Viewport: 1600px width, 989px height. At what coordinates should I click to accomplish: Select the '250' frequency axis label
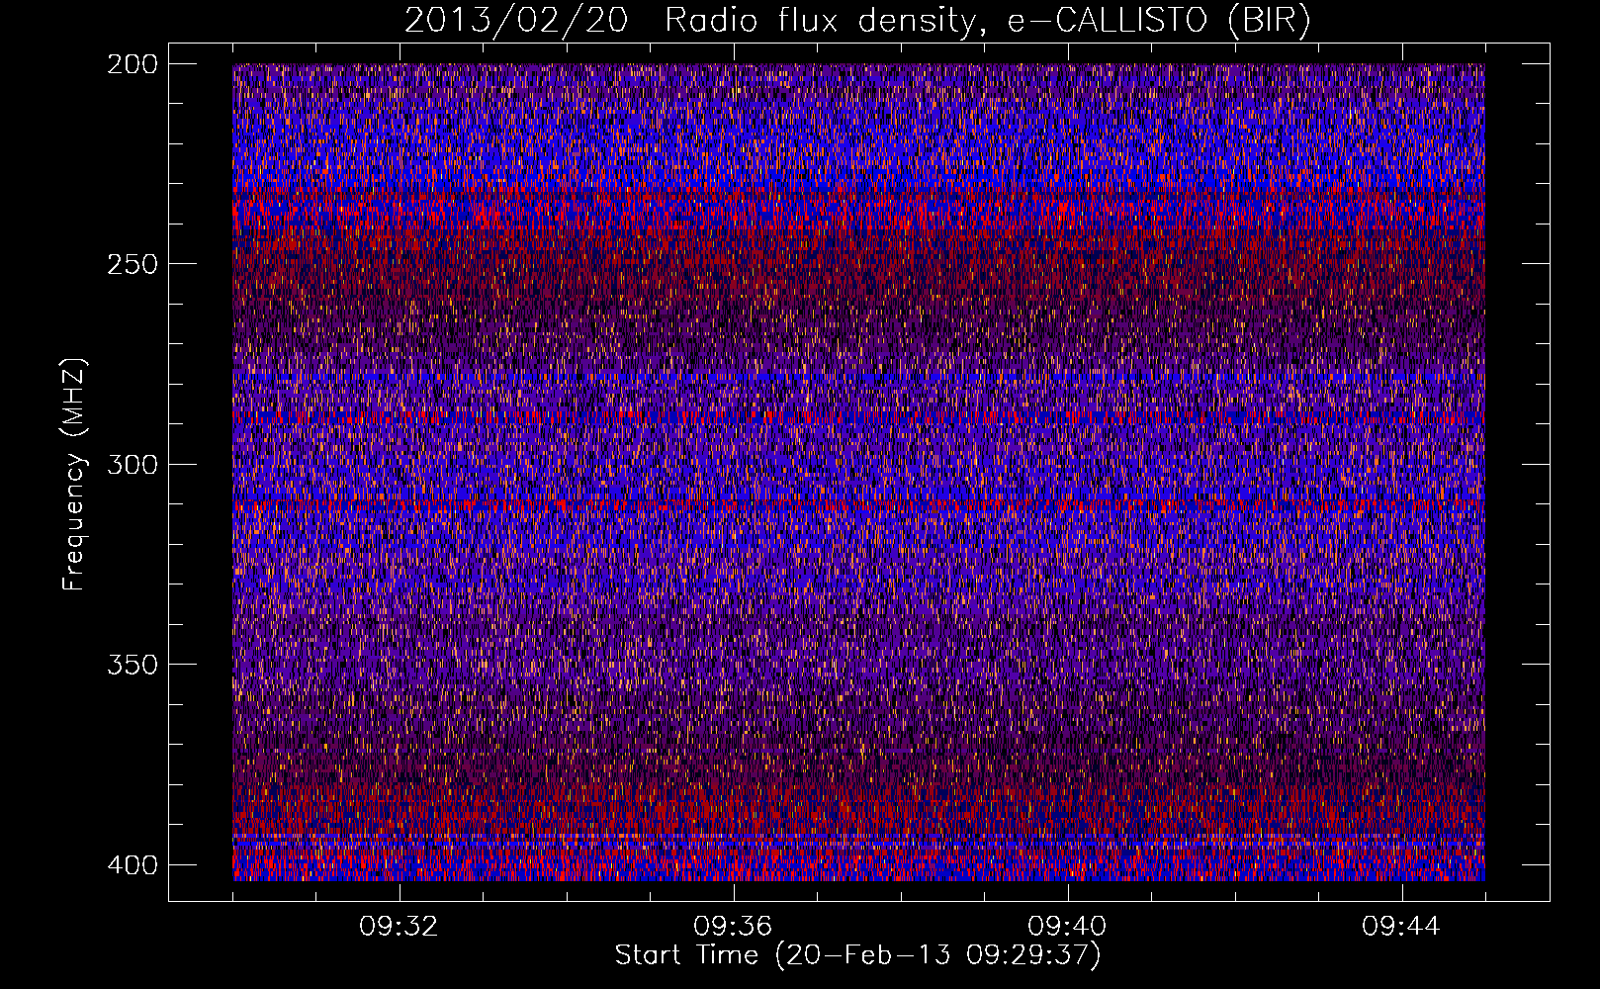point(132,264)
